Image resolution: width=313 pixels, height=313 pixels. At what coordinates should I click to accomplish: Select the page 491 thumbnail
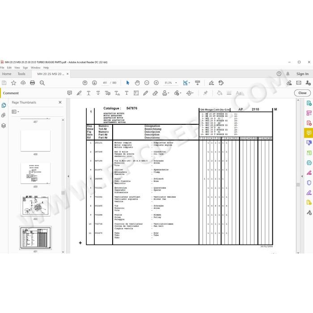coord(35,238)
